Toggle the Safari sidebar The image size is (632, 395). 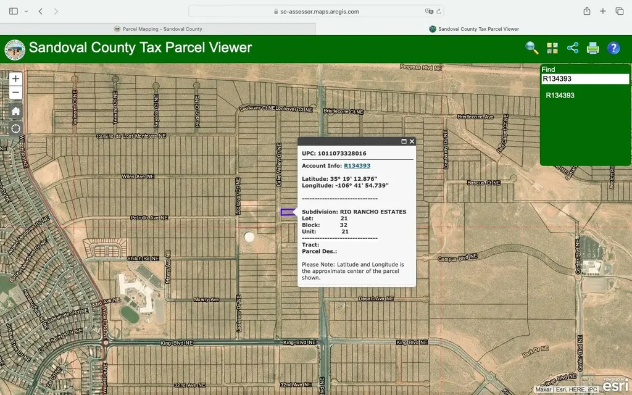(x=14, y=11)
